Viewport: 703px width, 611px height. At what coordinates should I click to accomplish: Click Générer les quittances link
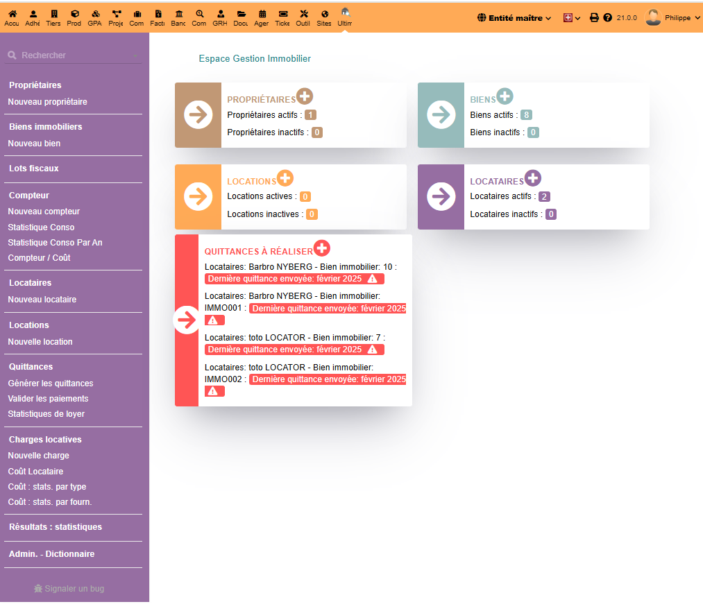51,383
